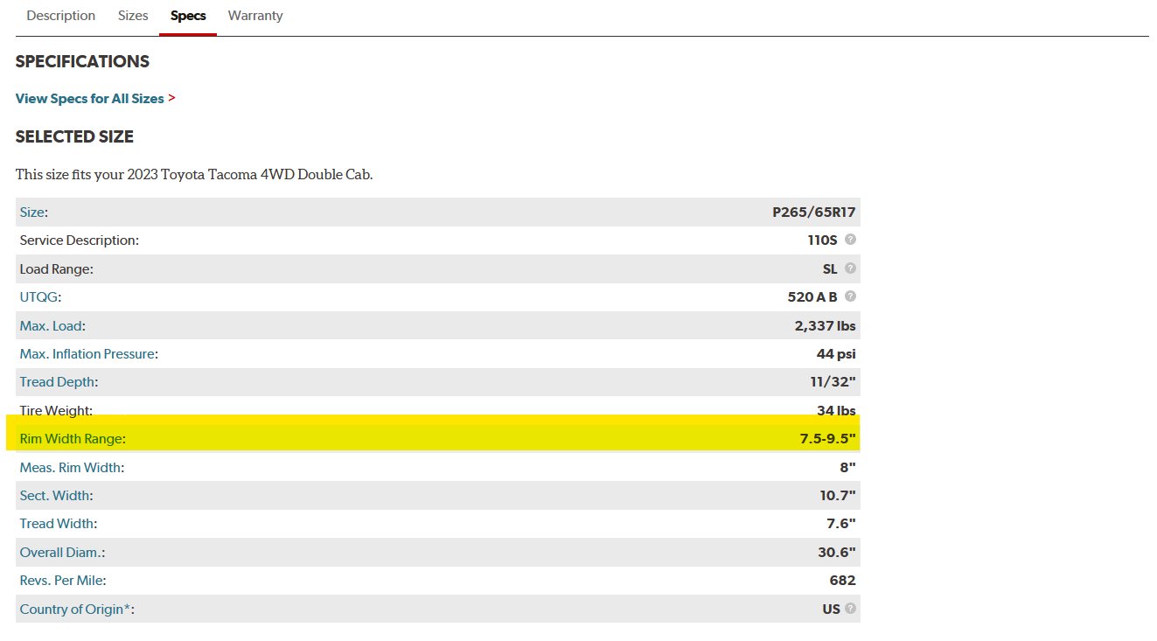Click the Max. Load label link
The image size is (1157, 641).
pos(51,326)
